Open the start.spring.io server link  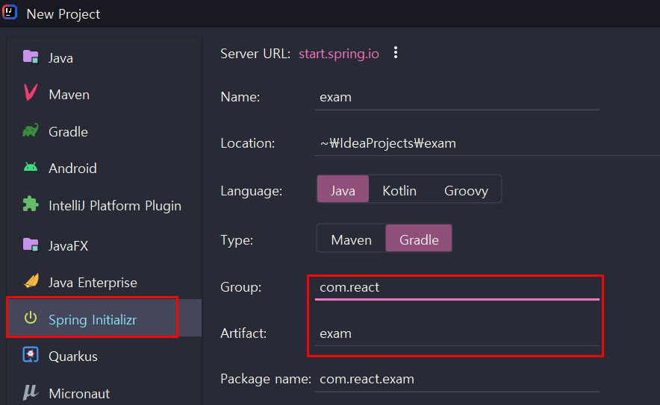tap(339, 54)
